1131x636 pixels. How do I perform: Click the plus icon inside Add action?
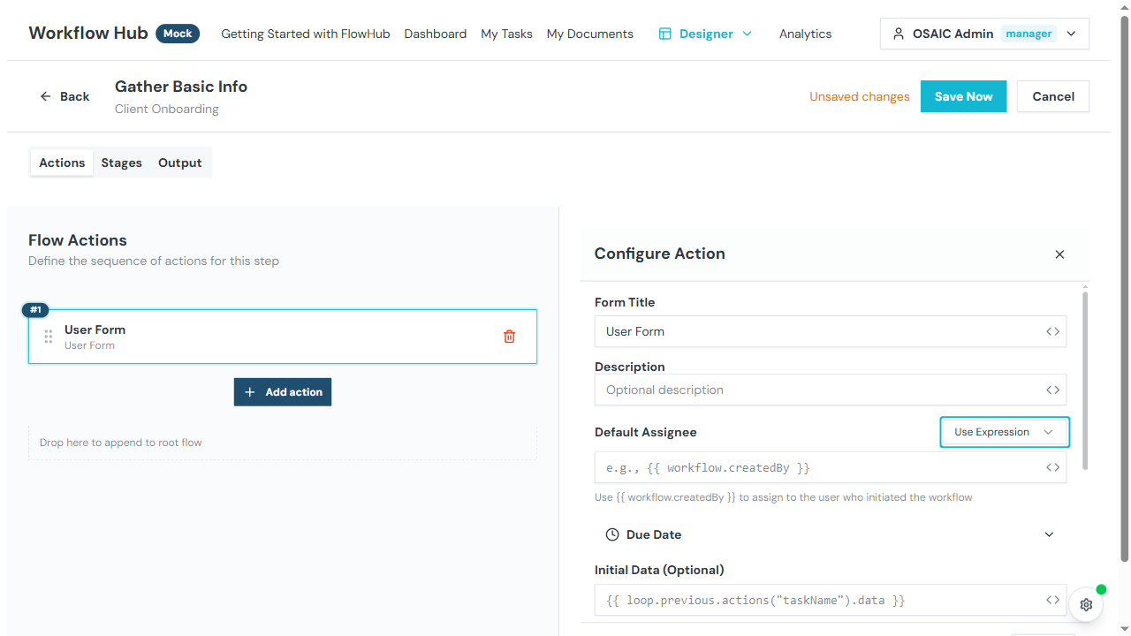pyautogui.click(x=251, y=391)
